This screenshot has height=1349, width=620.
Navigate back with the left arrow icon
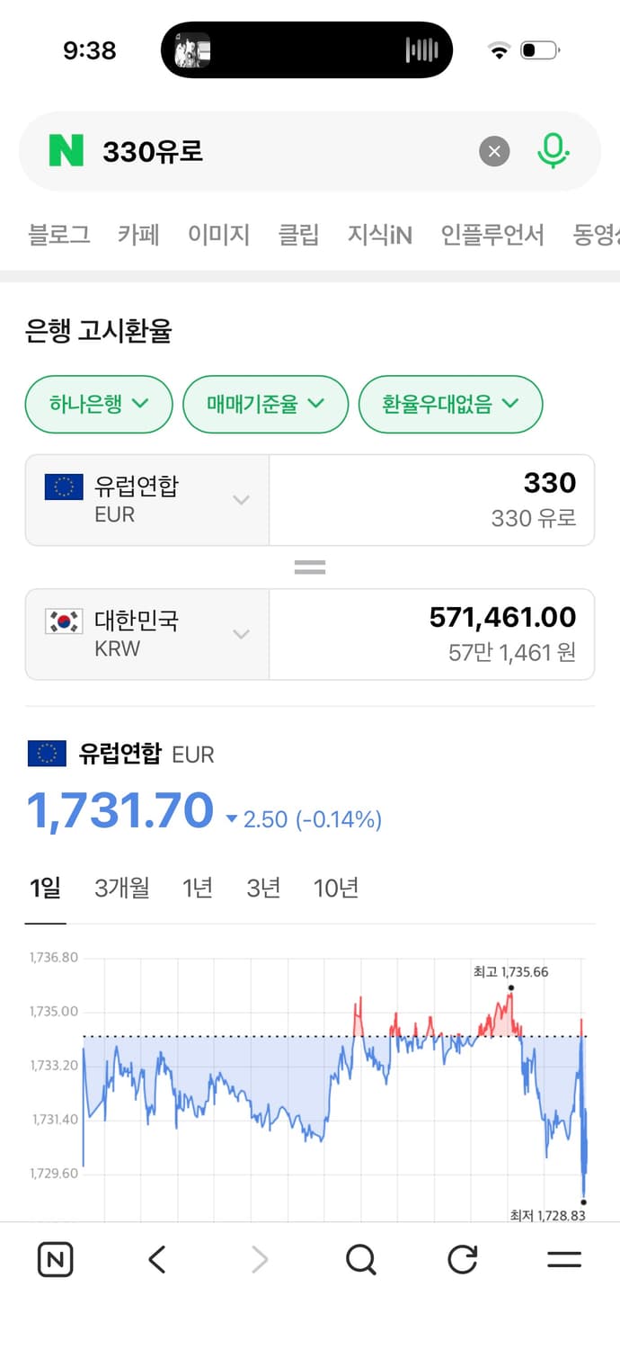[x=157, y=1259]
